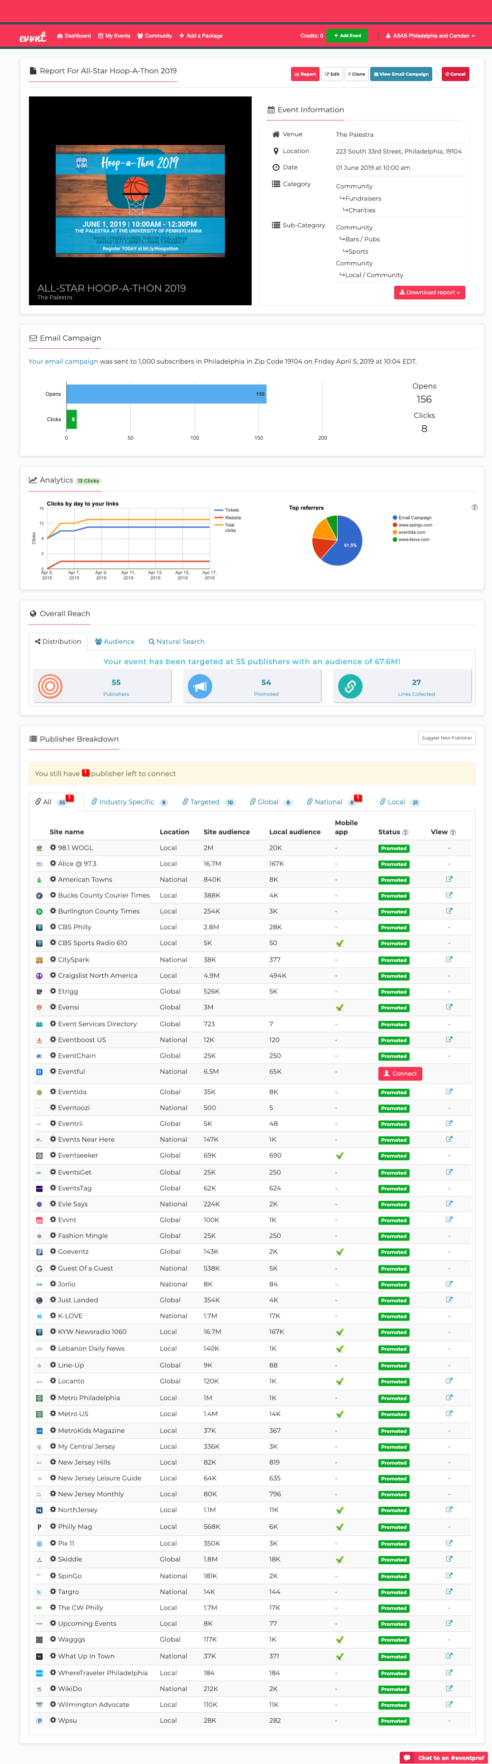Click the help icon next to Status header
Image resolution: width=492 pixels, height=1764 pixels.
(405, 832)
